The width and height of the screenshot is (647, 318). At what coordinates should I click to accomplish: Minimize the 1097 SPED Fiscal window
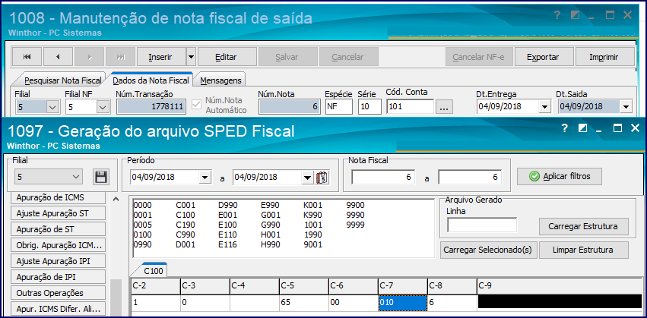600,131
